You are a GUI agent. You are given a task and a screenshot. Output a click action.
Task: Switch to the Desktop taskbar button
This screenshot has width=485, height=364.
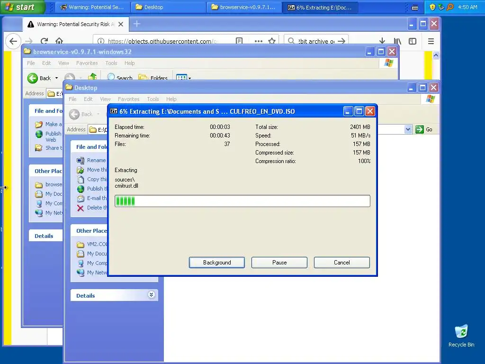(x=168, y=8)
